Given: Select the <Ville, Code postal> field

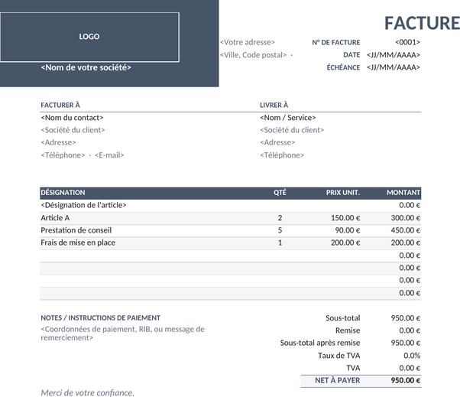Looking at the screenshot, I should (x=253, y=55).
